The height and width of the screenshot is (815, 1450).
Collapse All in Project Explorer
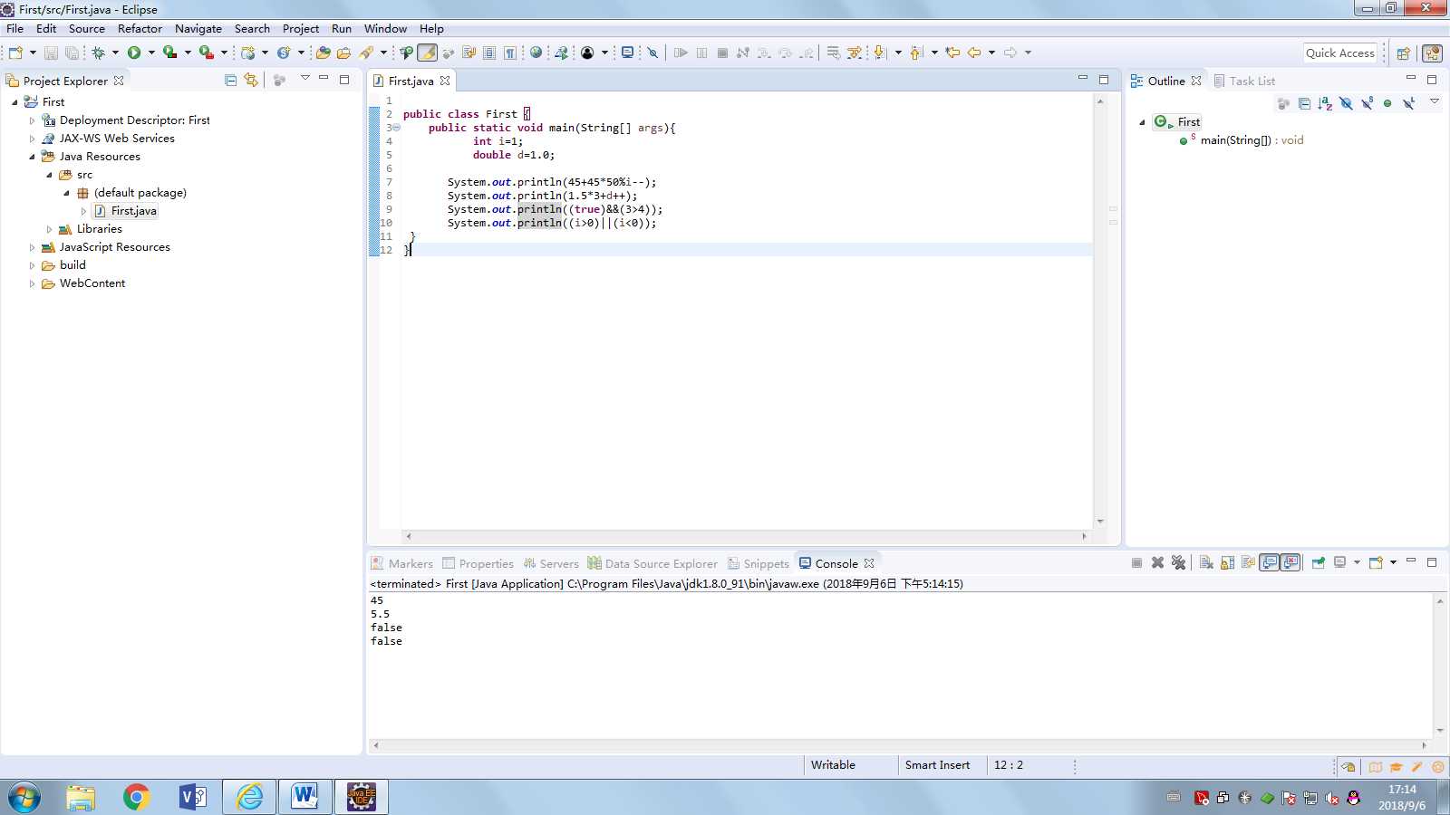[x=230, y=80]
